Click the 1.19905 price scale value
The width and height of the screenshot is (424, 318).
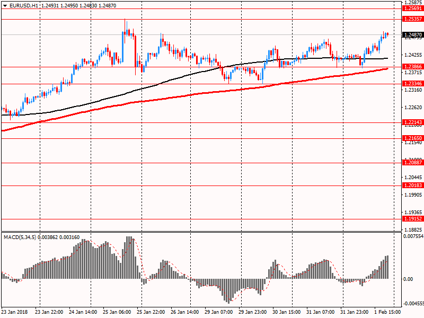413,195
